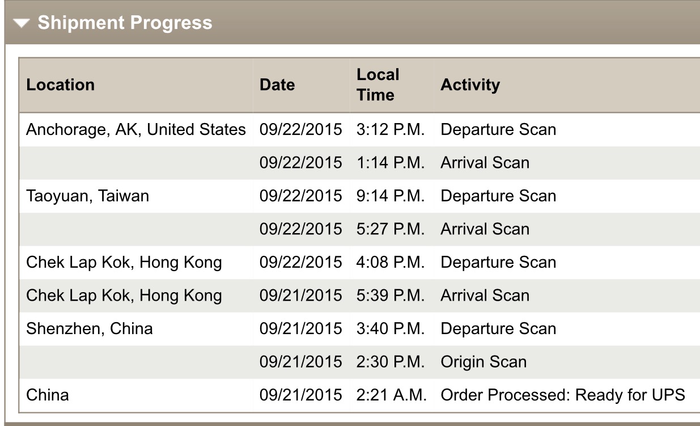Click the 2:21 A.M. time cell
The height and width of the screenshot is (426, 700).
point(391,395)
